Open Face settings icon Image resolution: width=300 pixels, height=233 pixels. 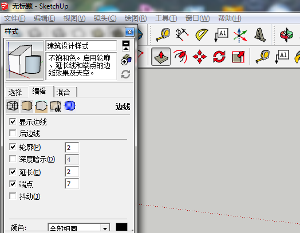click(x=27, y=106)
